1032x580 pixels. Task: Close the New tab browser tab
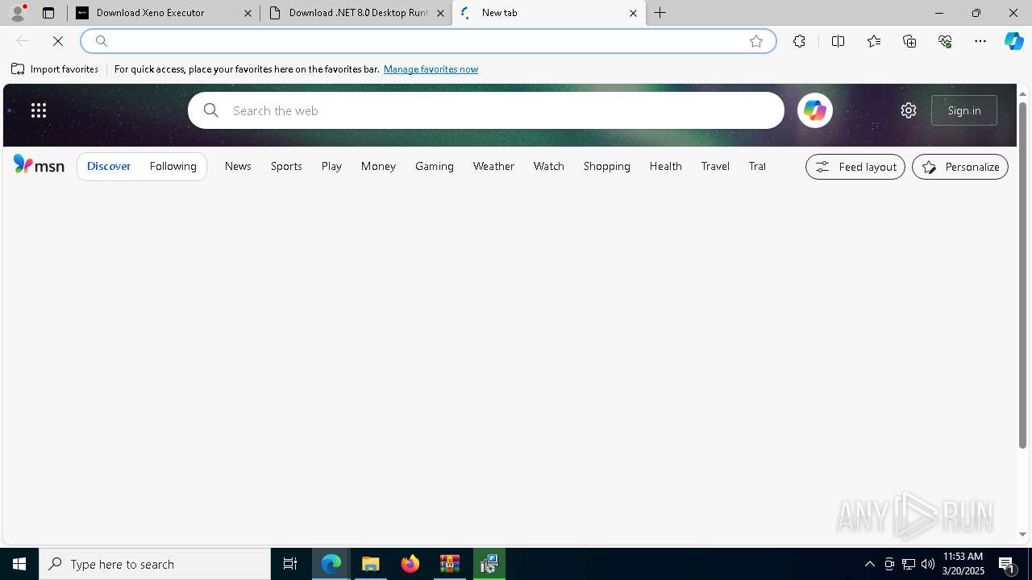[x=633, y=13]
